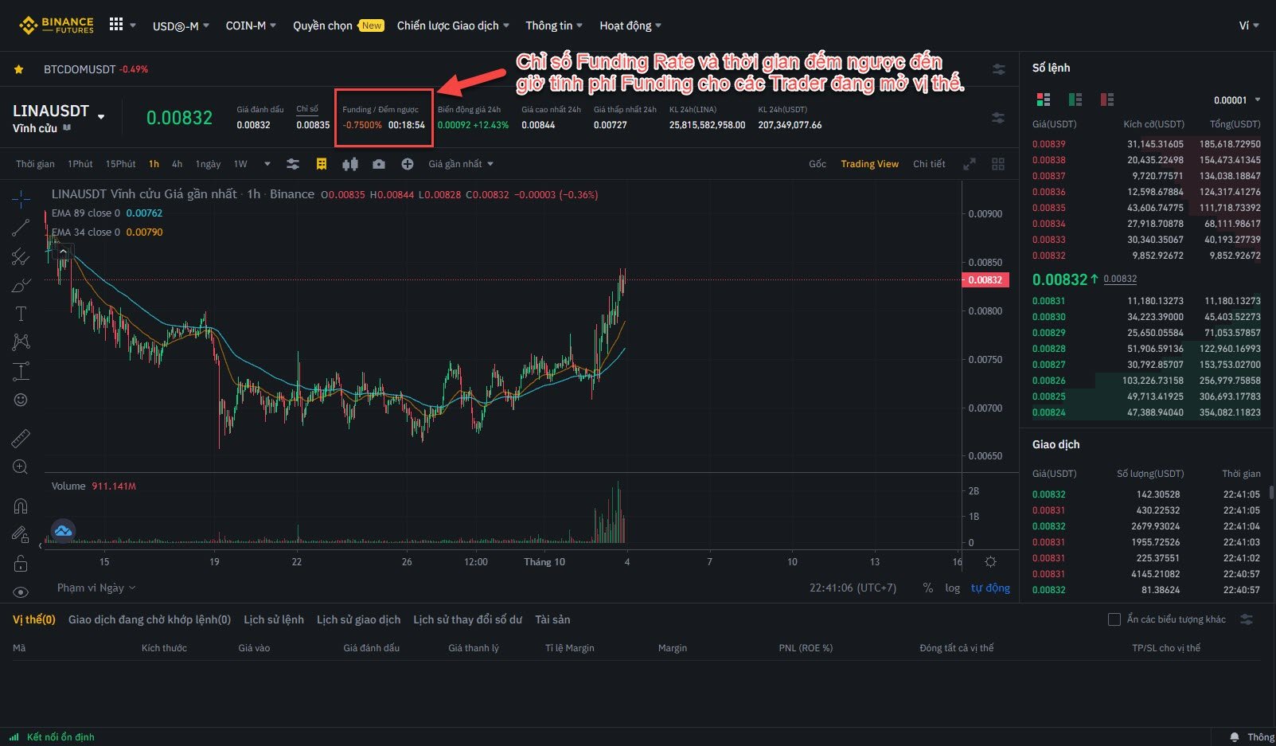Open the emoji icons tool
This screenshot has height=746, width=1276.
(x=21, y=400)
